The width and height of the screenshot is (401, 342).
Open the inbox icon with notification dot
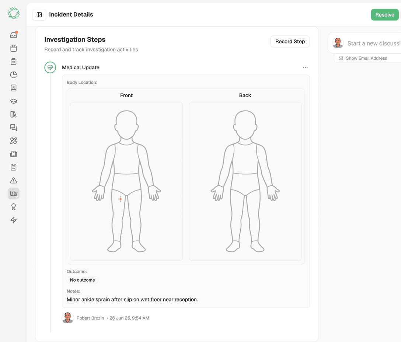pos(14,35)
